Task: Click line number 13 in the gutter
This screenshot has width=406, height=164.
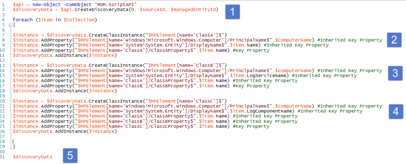Action: [3, 65]
